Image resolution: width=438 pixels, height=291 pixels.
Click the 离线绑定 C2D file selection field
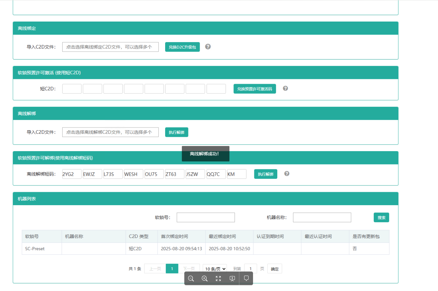[110, 47]
